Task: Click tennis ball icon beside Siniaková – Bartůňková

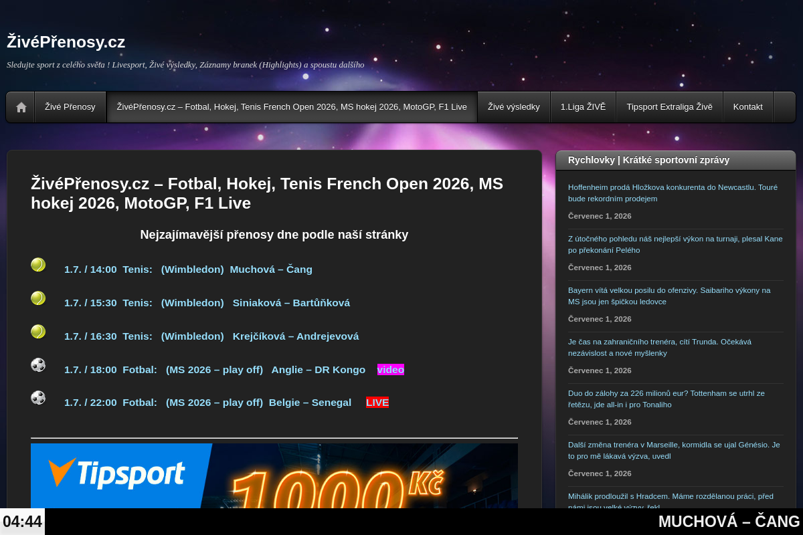Action: pyautogui.click(x=38, y=298)
